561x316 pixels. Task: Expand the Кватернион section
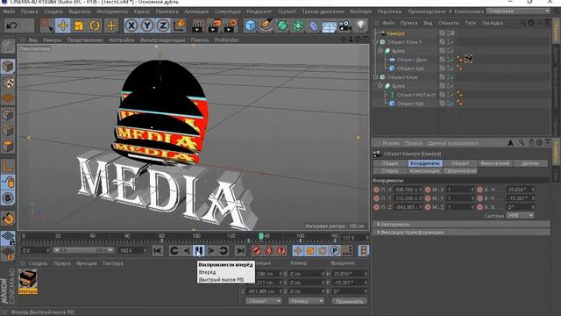tap(462, 225)
